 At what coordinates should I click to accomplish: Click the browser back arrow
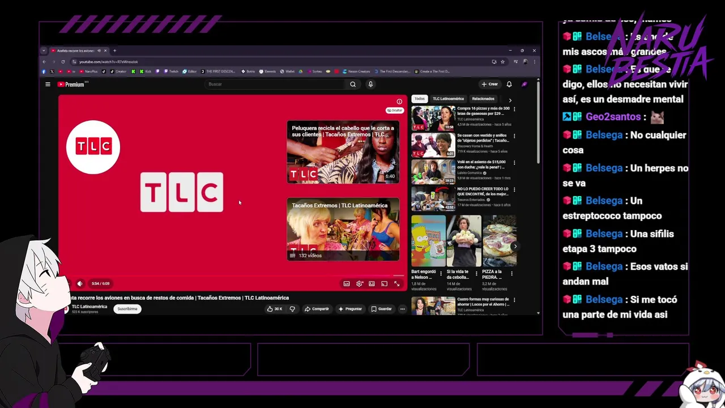tap(44, 62)
